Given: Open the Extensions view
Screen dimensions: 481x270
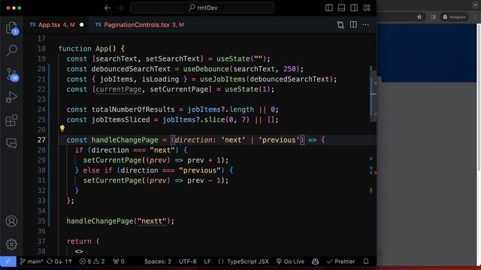Looking at the screenshot, I should coord(12,120).
